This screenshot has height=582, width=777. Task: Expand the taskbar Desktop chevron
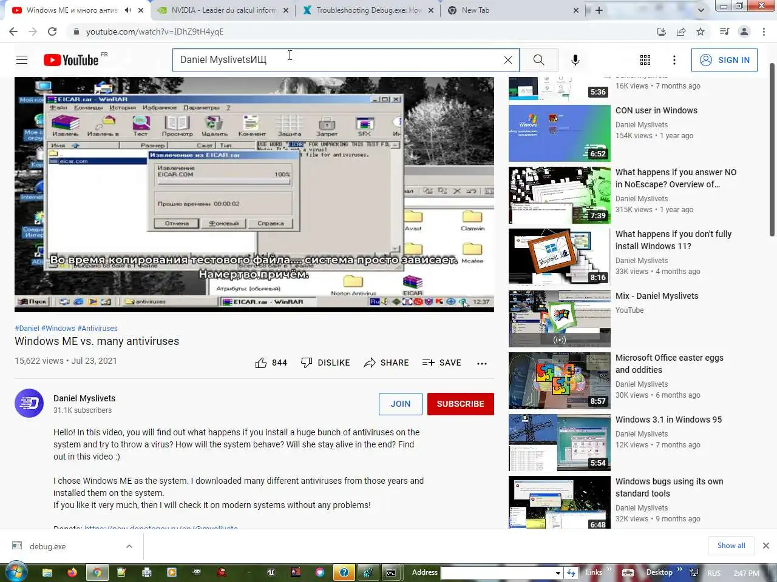[679, 570]
